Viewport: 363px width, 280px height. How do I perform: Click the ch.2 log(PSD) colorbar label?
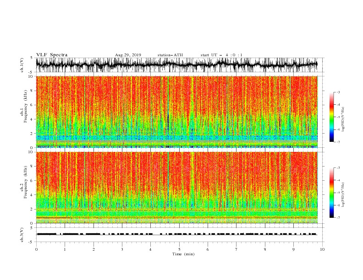(343, 195)
